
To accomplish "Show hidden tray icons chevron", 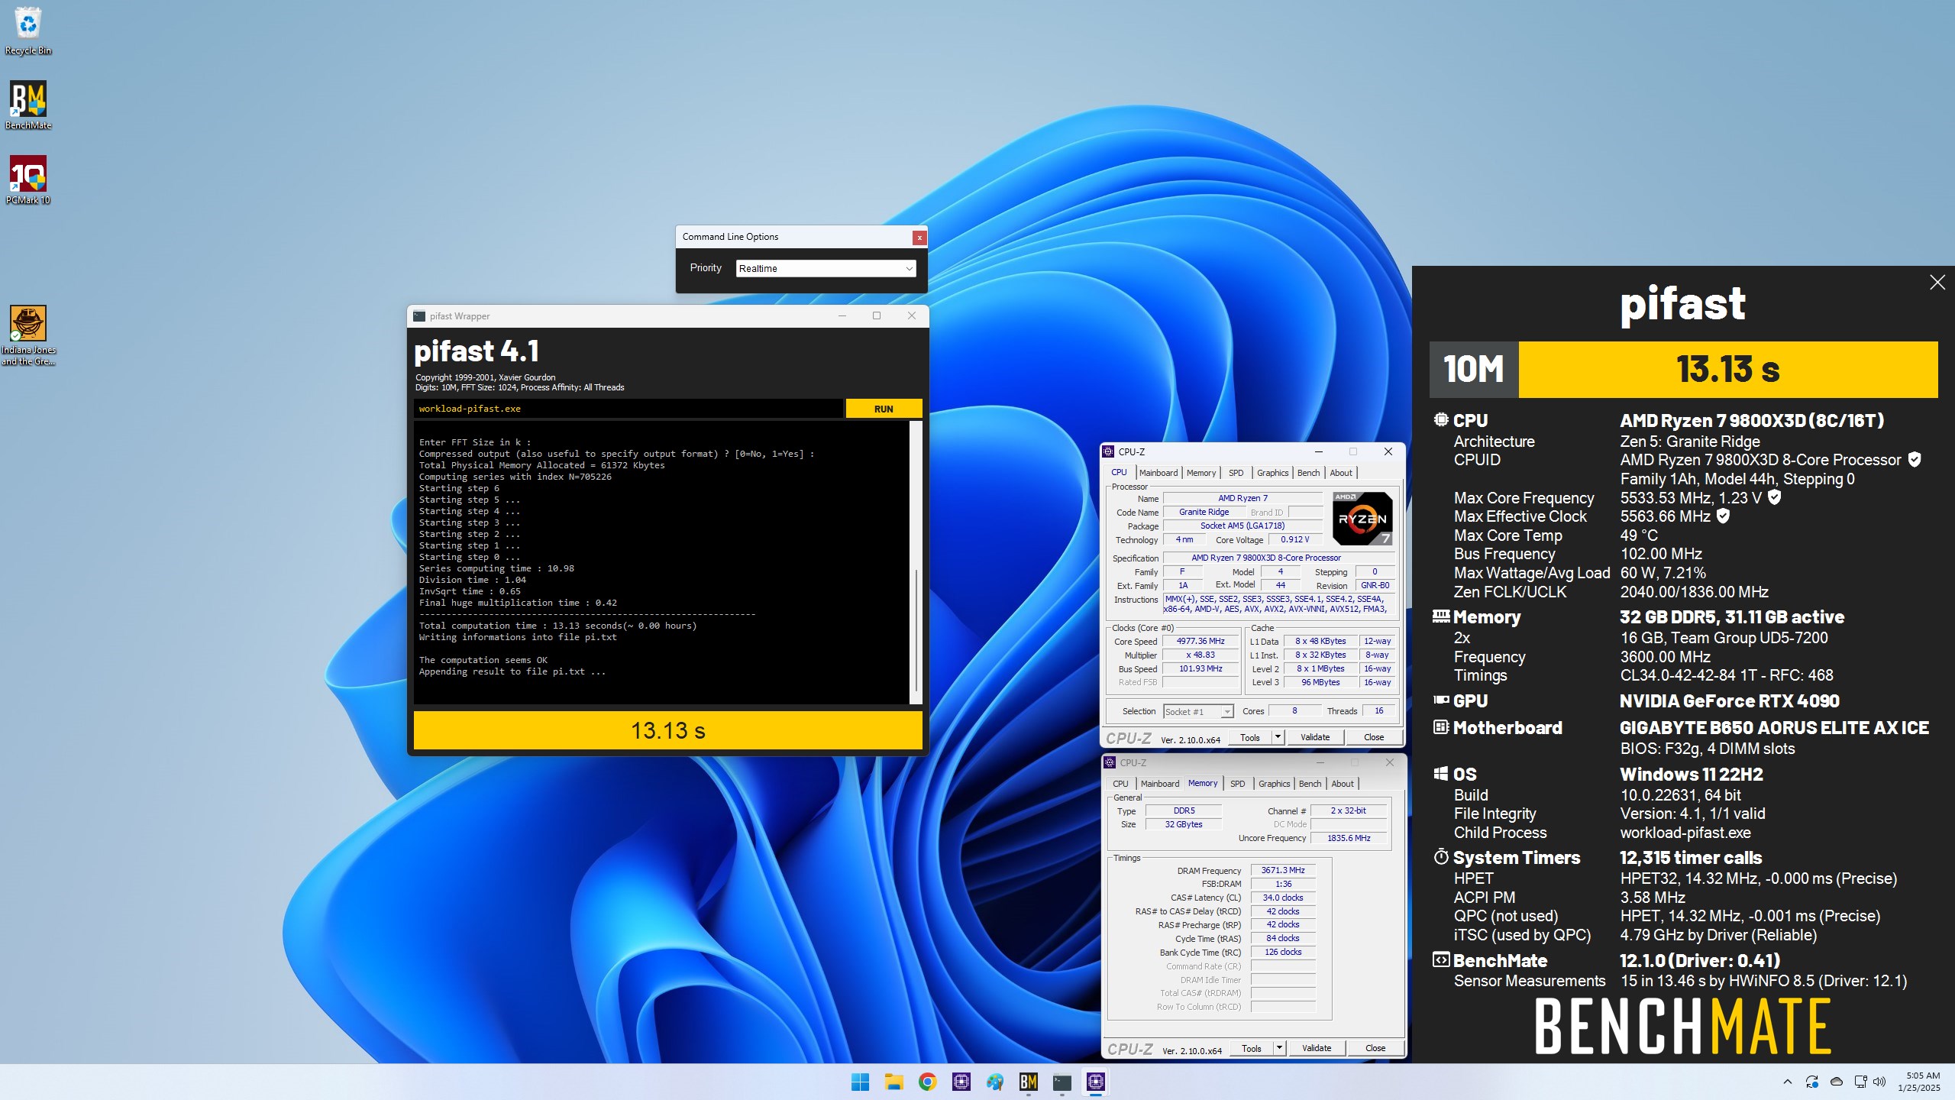I will tap(1787, 1082).
